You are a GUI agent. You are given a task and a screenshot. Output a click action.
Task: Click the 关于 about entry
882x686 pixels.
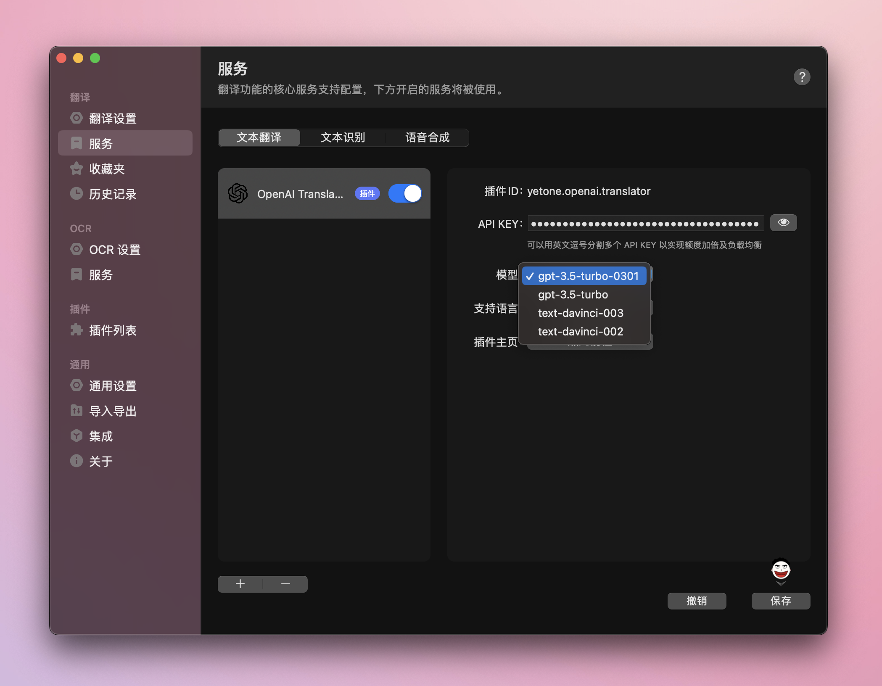100,461
